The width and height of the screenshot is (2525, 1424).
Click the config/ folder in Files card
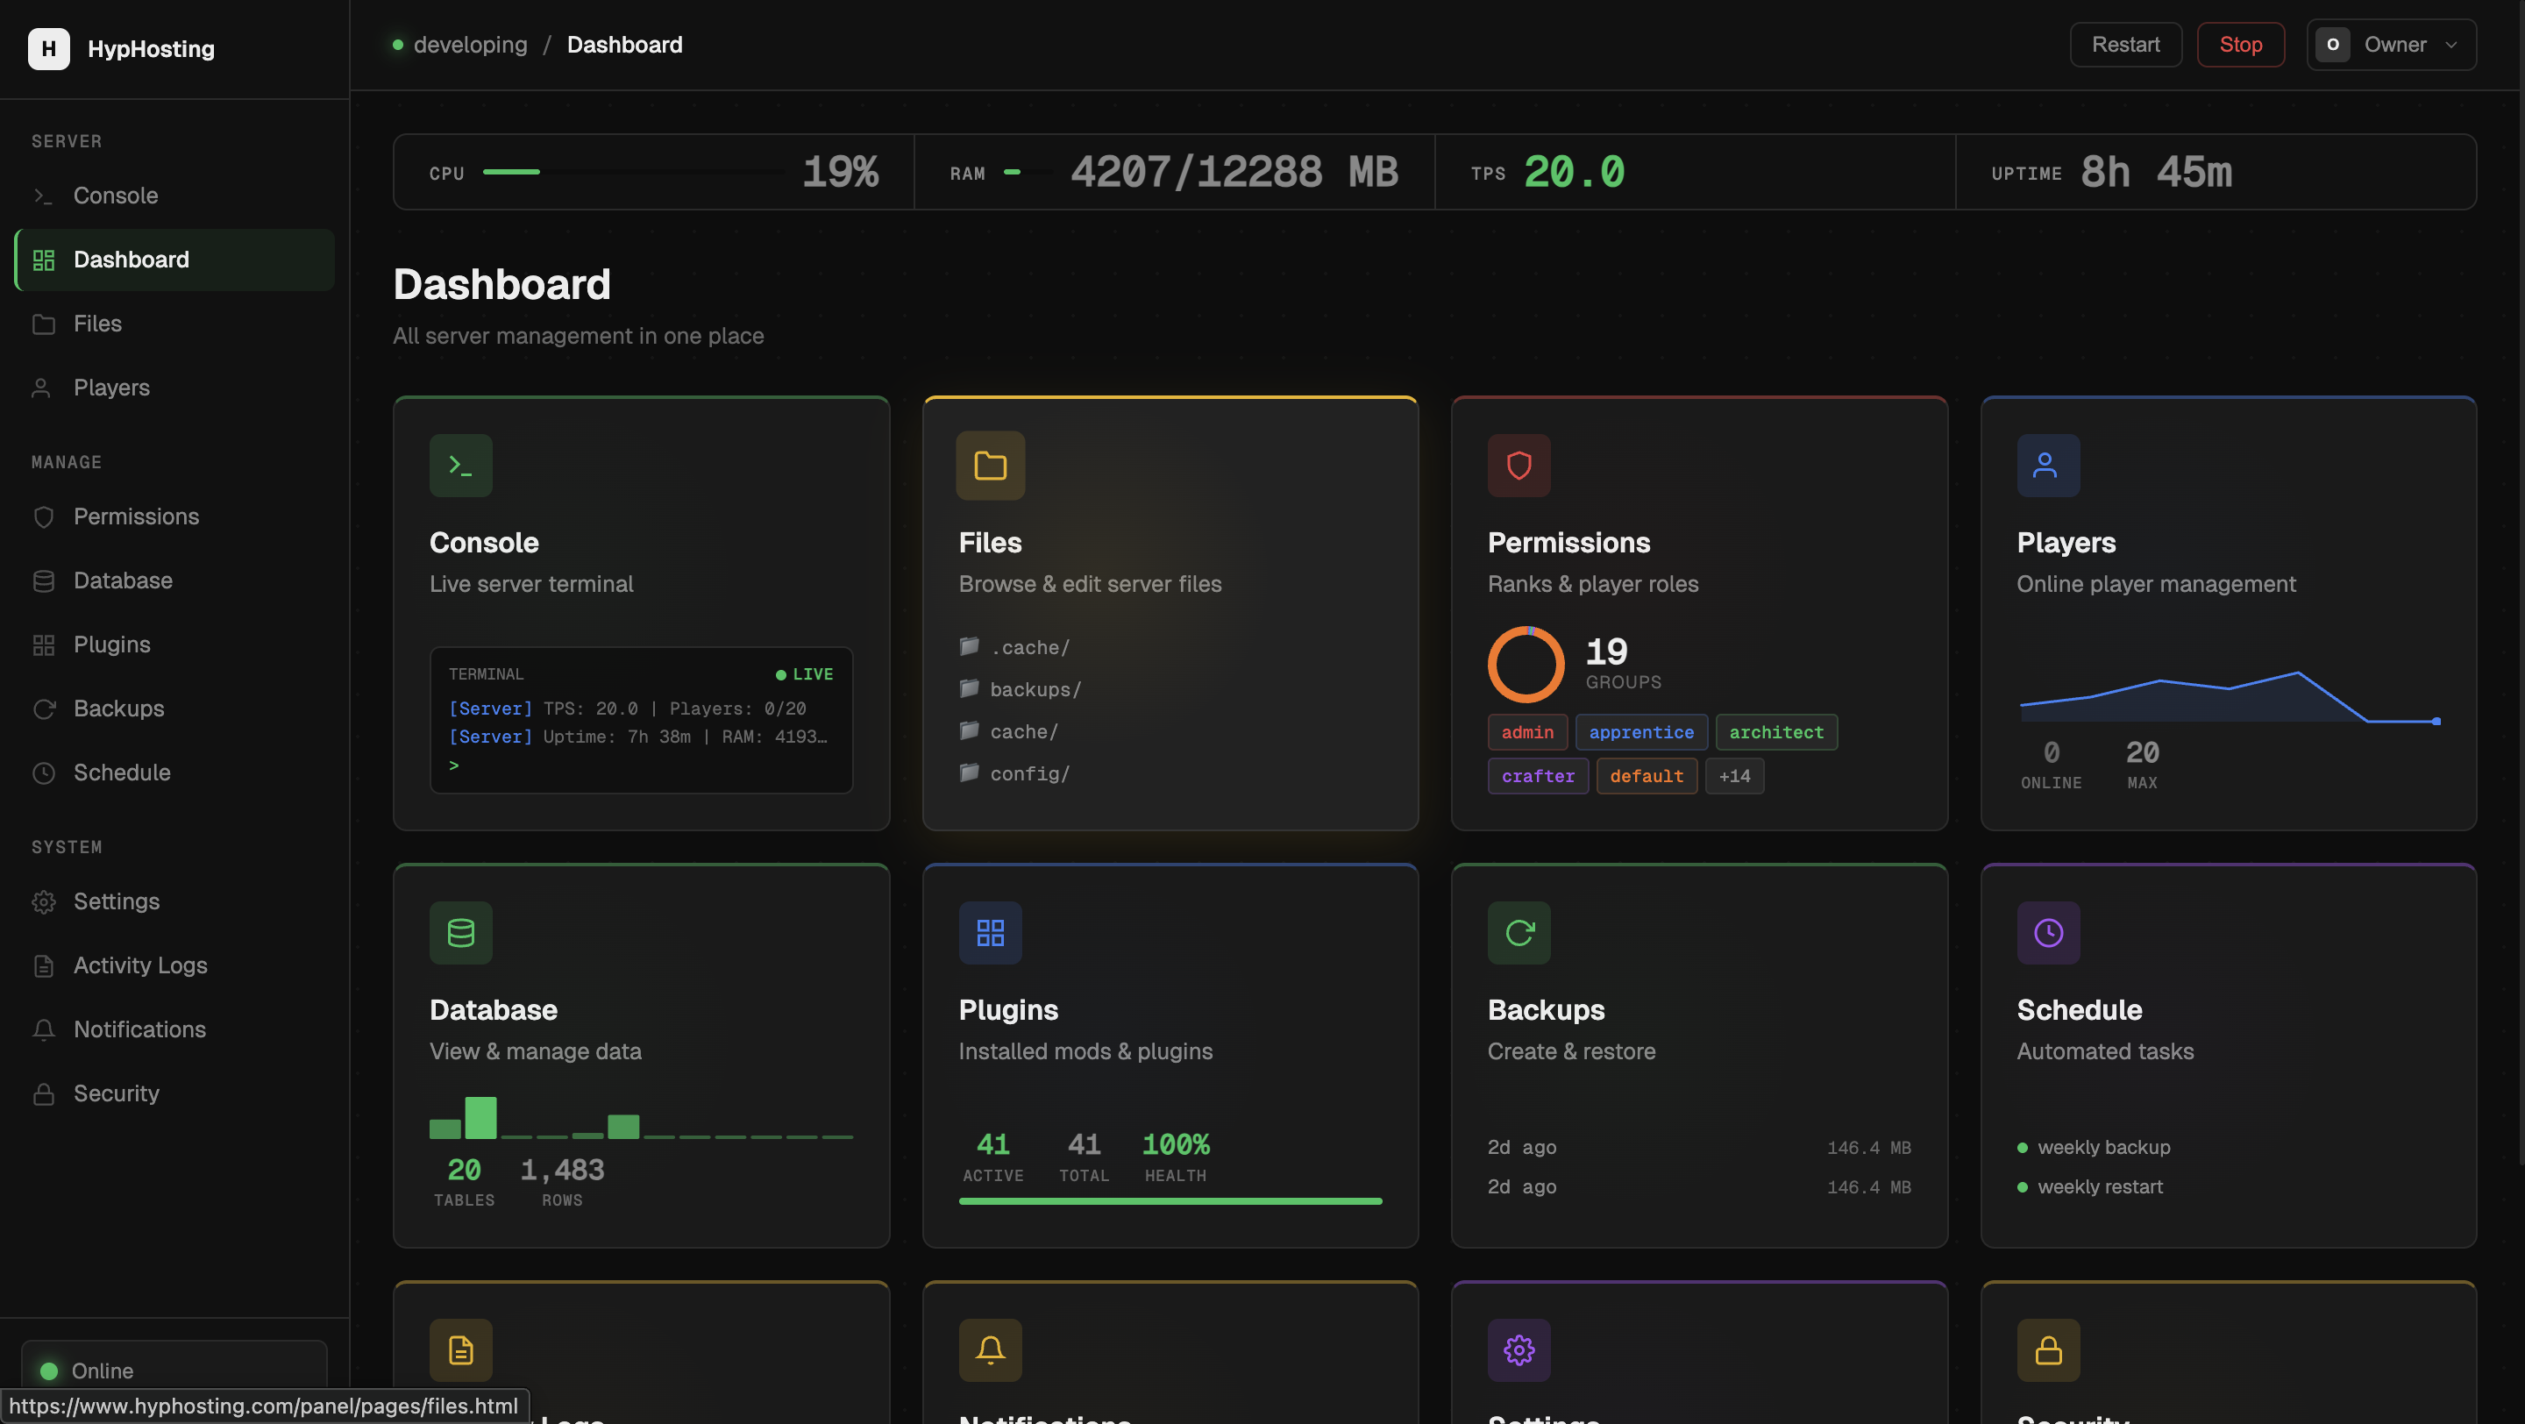[1028, 774]
